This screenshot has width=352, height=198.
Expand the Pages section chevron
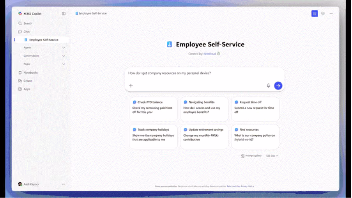[64, 64]
